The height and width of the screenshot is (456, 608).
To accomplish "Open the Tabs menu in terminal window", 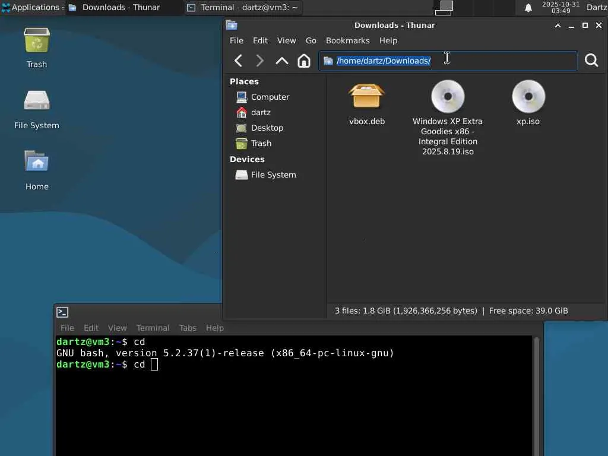I will [188, 328].
